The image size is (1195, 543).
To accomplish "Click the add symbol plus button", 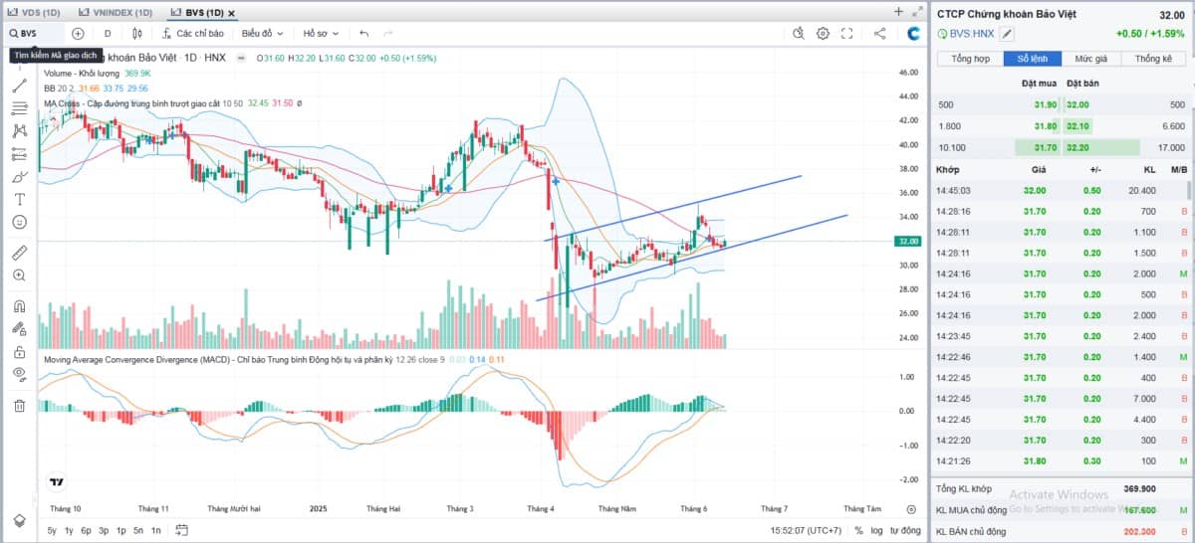I will click(x=78, y=33).
